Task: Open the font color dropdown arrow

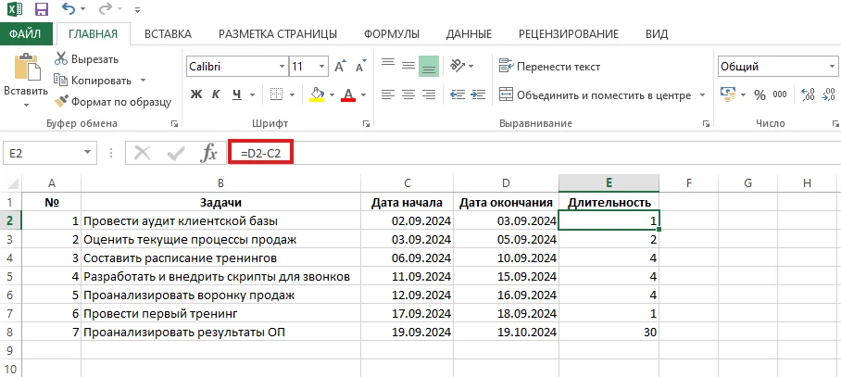Action: [363, 94]
